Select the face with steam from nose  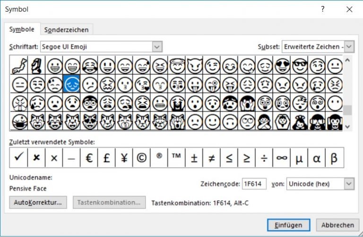click(19, 103)
